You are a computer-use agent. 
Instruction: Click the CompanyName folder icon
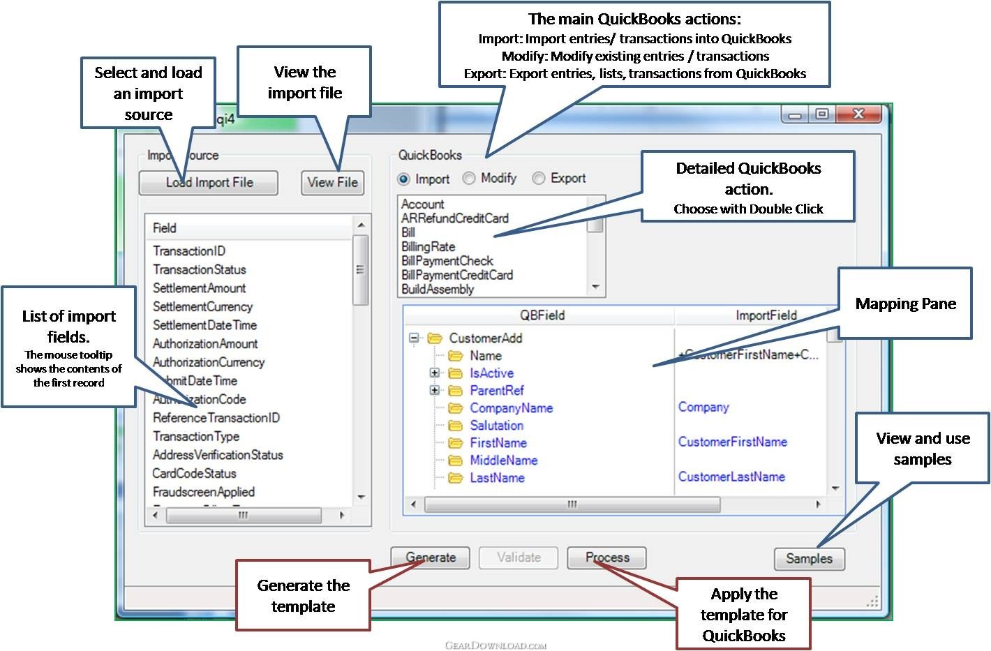tap(456, 408)
